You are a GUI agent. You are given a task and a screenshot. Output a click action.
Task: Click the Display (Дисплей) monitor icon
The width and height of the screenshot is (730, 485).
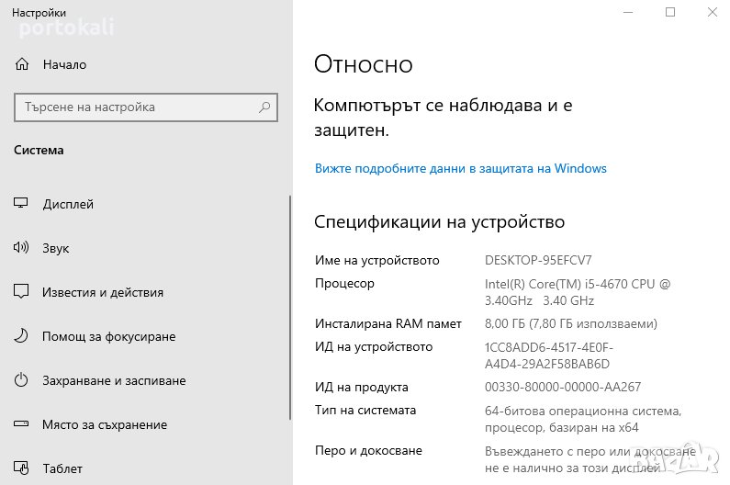pyautogui.click(x=21, y=204)
